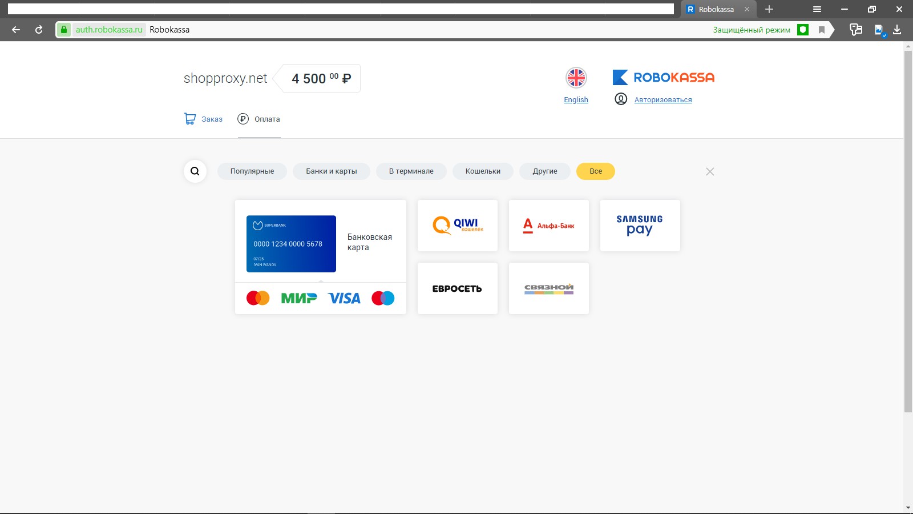Click the Защищённый режим label

pos(752,30)
